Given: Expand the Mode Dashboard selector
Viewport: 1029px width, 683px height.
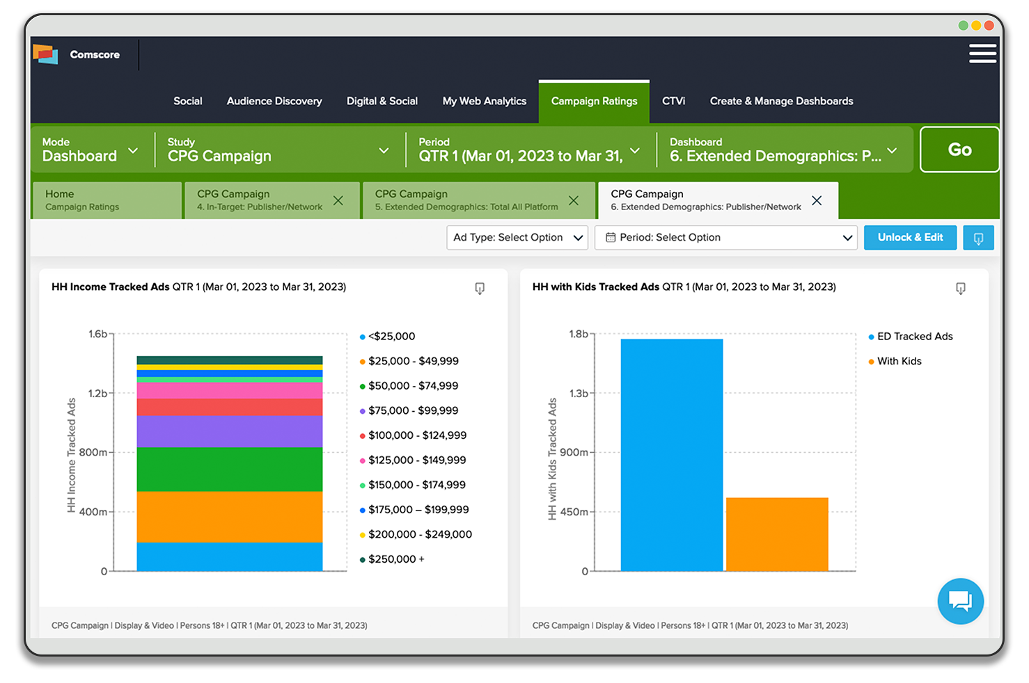Looking at the screenshot, I should 91,150.
